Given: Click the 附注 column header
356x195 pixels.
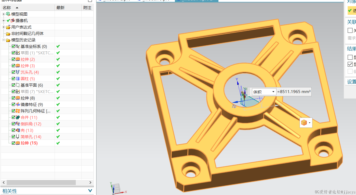Looking at the screenshot, I should pos(88,8).
